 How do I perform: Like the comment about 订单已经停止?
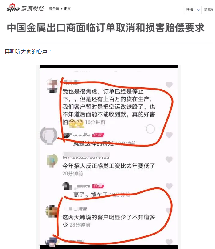tap(169, 85)
